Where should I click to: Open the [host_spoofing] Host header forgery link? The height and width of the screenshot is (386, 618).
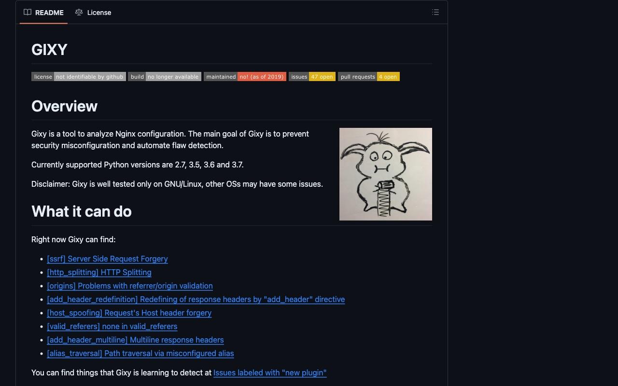(129, 313)
